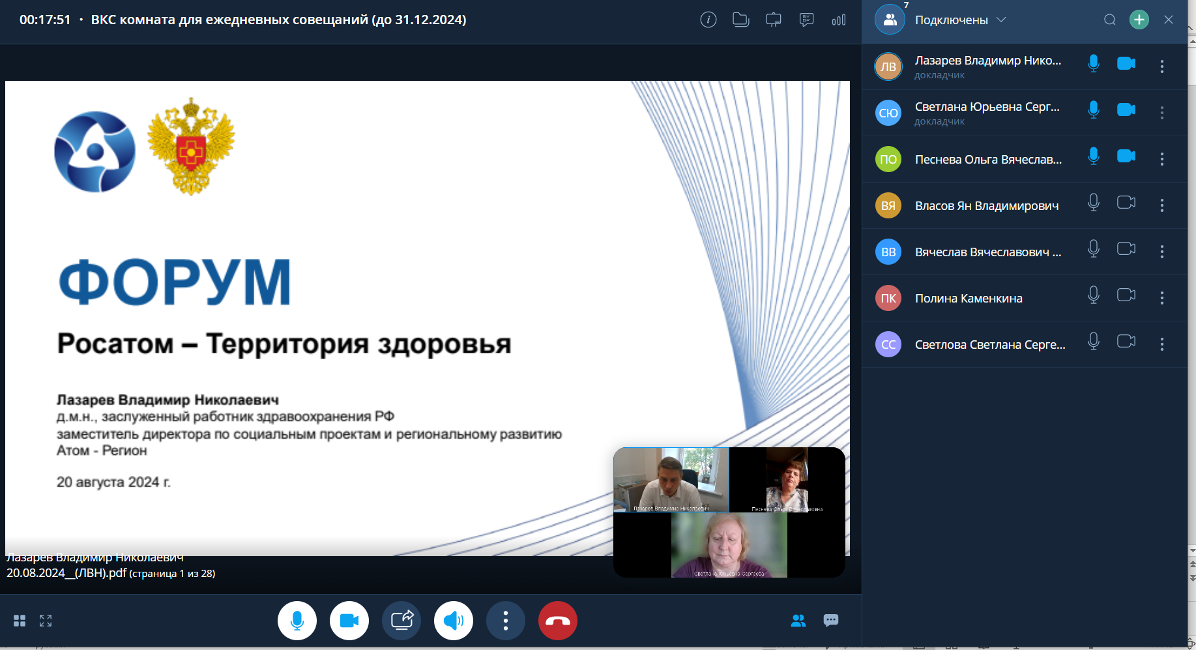This screenshot has height=650, width=1196.
Task: Click Светлана Юрьевна's video thumbnail
Action: click(729, 545)
